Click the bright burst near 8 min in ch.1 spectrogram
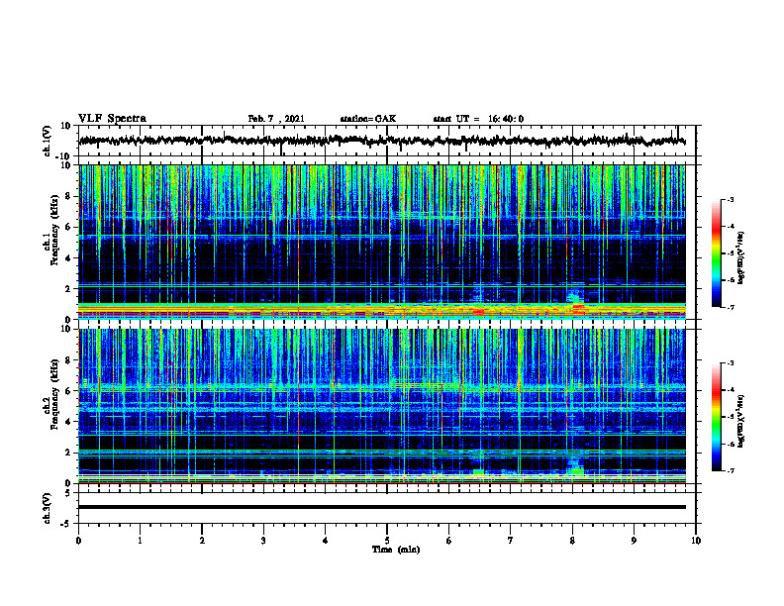The image size is (784, 606). [x=576, y=303]
